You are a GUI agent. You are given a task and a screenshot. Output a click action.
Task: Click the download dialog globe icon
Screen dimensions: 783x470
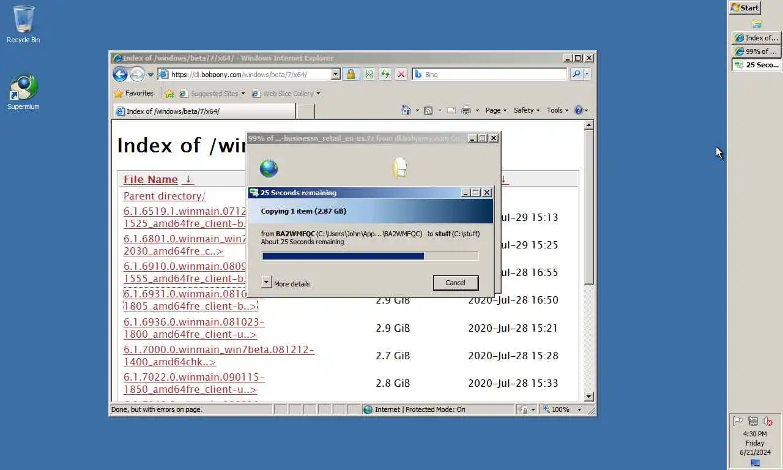coord(269,168)
